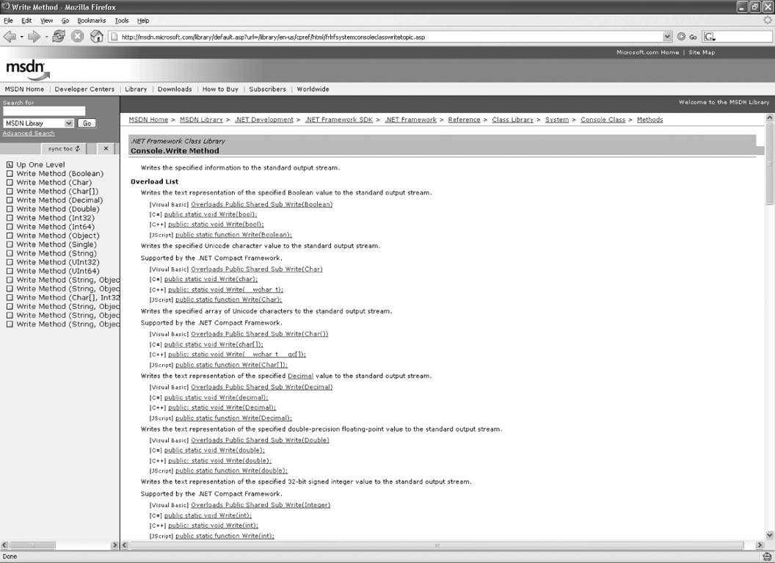Select the Subscribers navigation tab

coord(267,89)
